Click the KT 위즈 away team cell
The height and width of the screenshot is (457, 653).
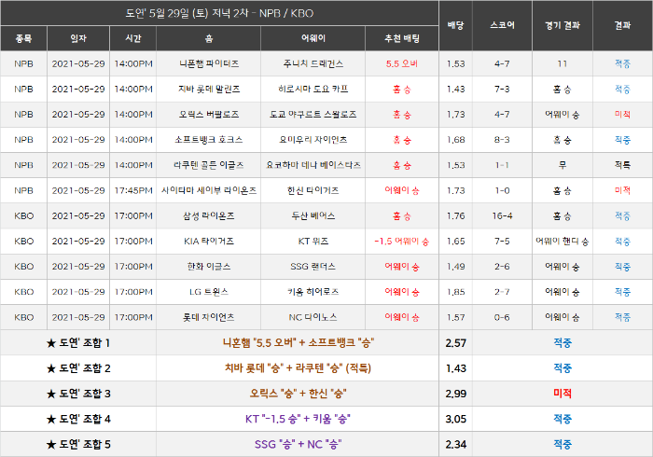click(313, 242)
